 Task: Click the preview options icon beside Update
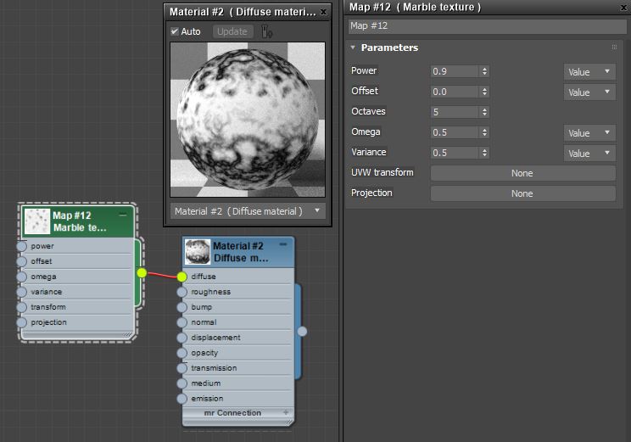(x=266, y=31)
